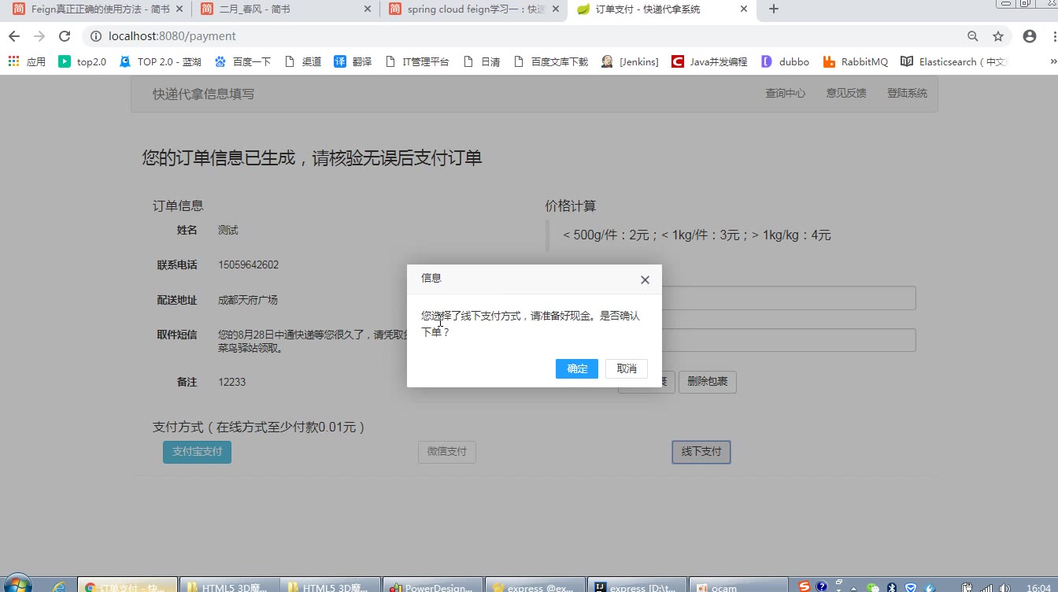Open the PowerDesigner taskbar item

click(x=431, y=586)
